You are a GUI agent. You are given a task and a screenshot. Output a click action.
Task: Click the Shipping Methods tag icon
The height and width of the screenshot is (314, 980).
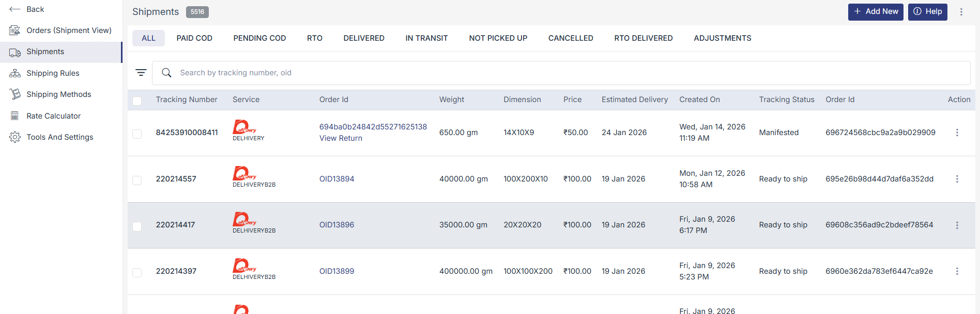[14, 94]
